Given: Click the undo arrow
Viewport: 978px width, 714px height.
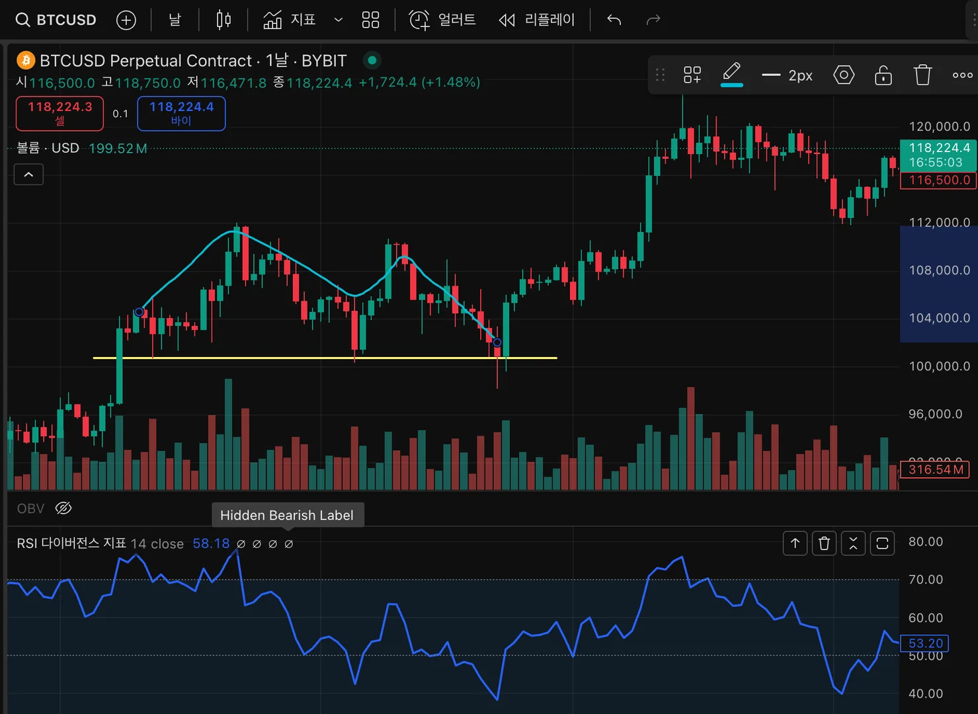Looking at the screenshot, I should [x=614, y=20].
